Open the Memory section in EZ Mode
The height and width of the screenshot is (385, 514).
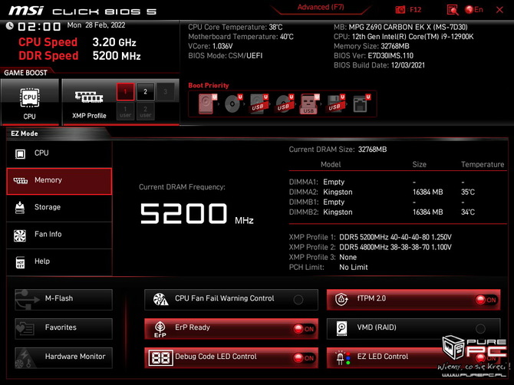(59, 181)
